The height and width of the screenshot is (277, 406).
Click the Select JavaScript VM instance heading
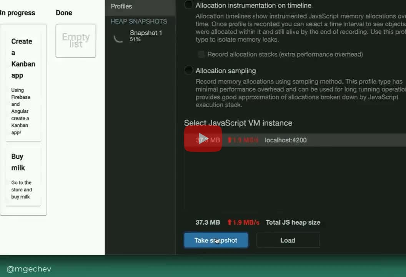click(238, 123)
